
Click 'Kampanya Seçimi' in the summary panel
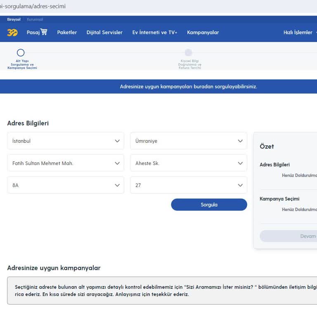(279, 199)
